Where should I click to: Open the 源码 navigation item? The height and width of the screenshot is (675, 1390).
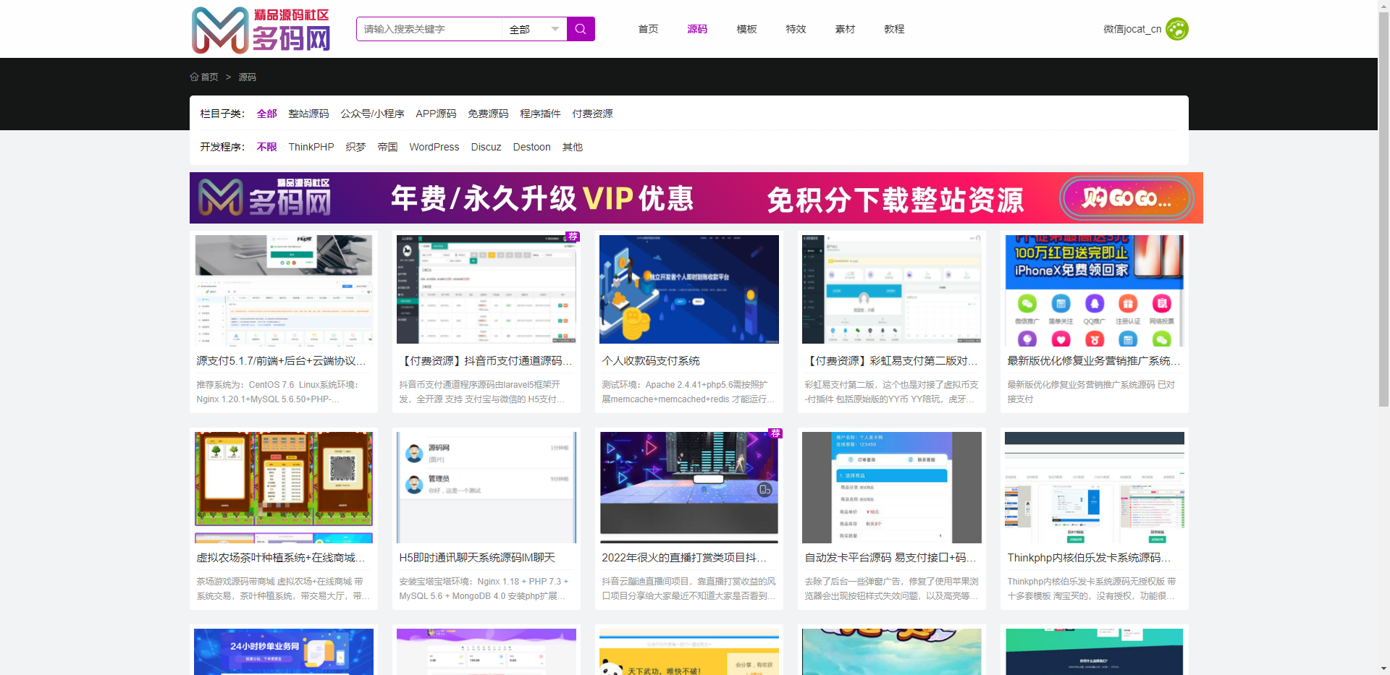pos(697,29)
